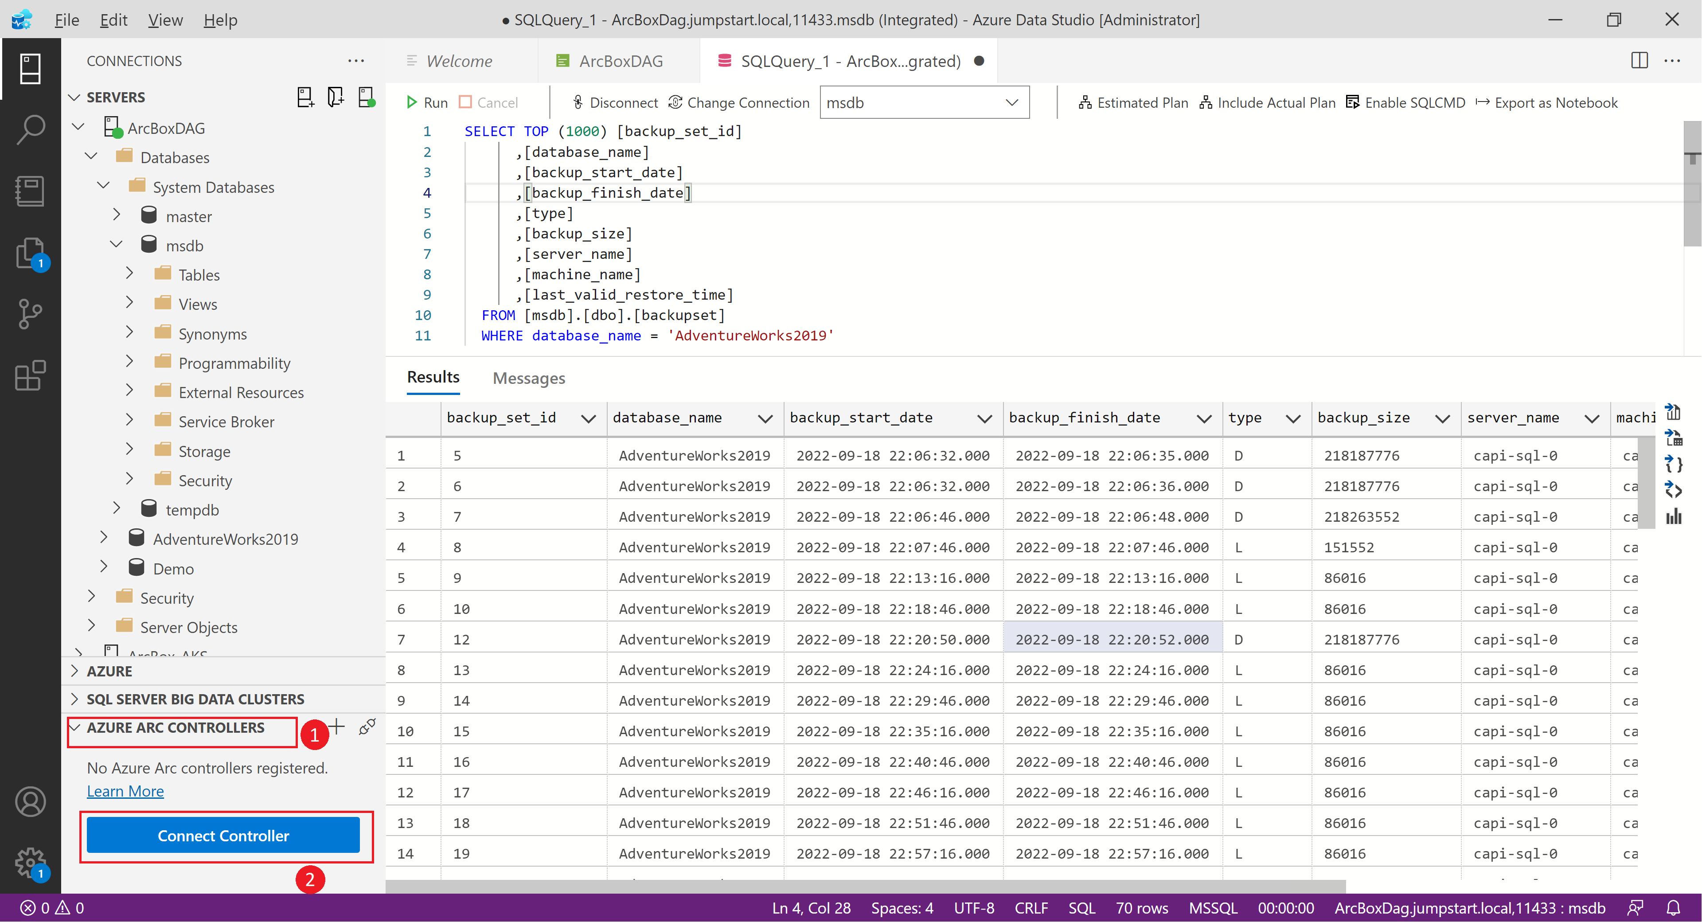The image size is (1702, 922).
Task: Click the Save As JSON results icon
Action: tap(1673, 464)
